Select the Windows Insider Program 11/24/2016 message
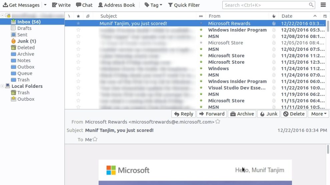The image size is (330, 185). [195, 81]
